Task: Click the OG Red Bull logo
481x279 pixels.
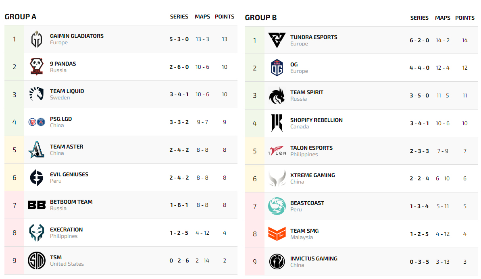Action: 277,68
